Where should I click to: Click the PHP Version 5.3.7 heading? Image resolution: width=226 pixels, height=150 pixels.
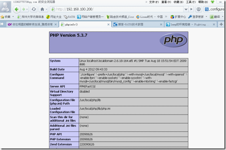68,35
